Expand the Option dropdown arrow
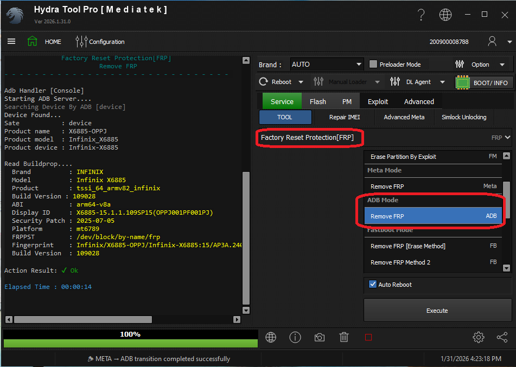516x367 pixels. point(502,65)
